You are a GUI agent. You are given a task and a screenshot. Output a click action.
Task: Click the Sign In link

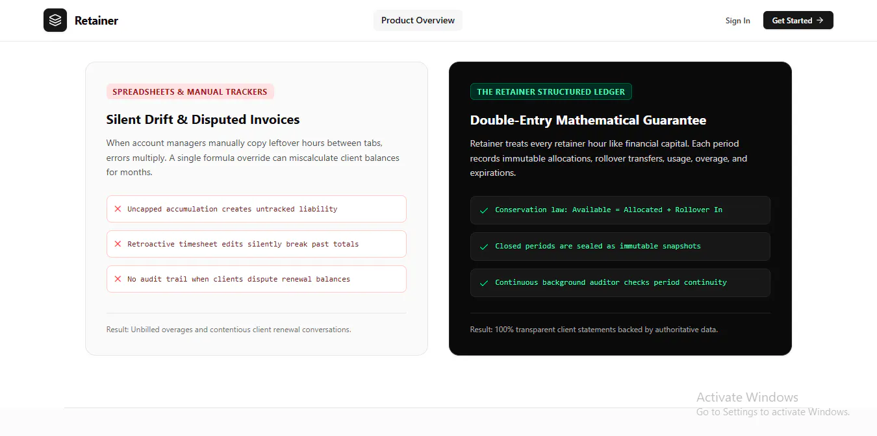tap(737, 21)
